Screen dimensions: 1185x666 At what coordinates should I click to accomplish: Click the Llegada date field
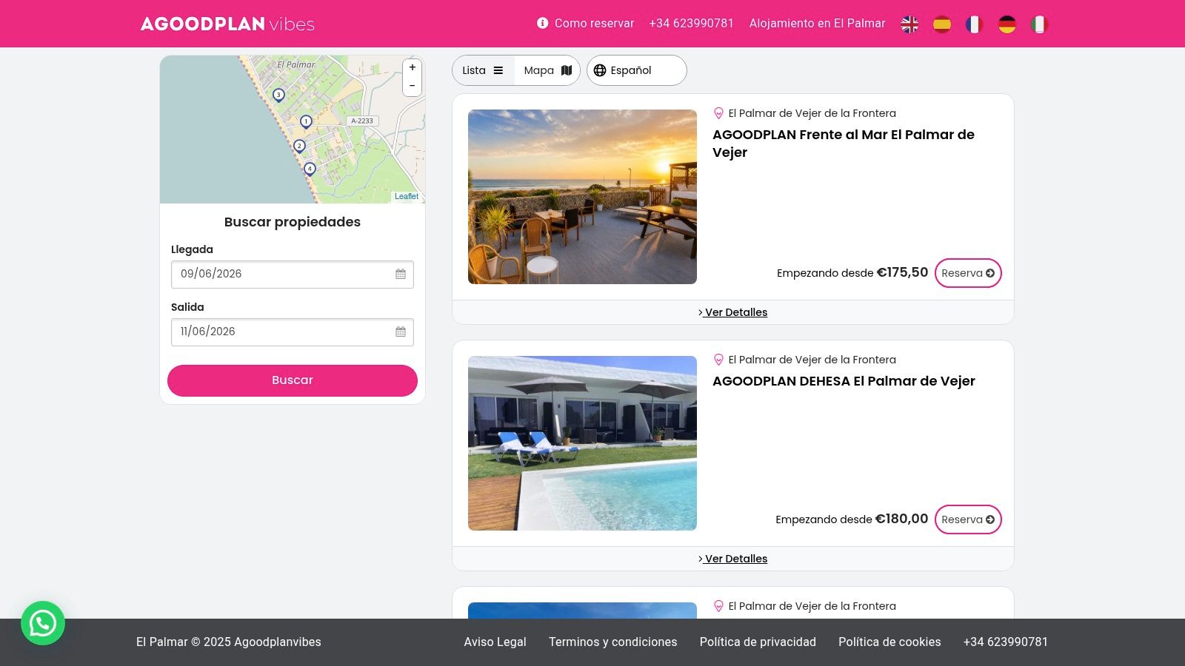(293, 274)
